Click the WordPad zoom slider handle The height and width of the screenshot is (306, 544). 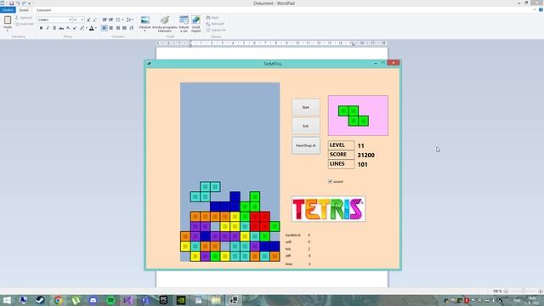tap(523, 291)
